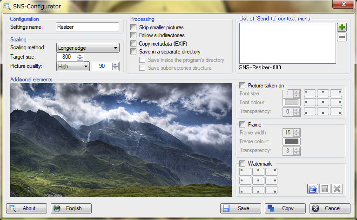Open Scaling method dropdown (Longer edge)
357x220 pixels.
(88, 48)
